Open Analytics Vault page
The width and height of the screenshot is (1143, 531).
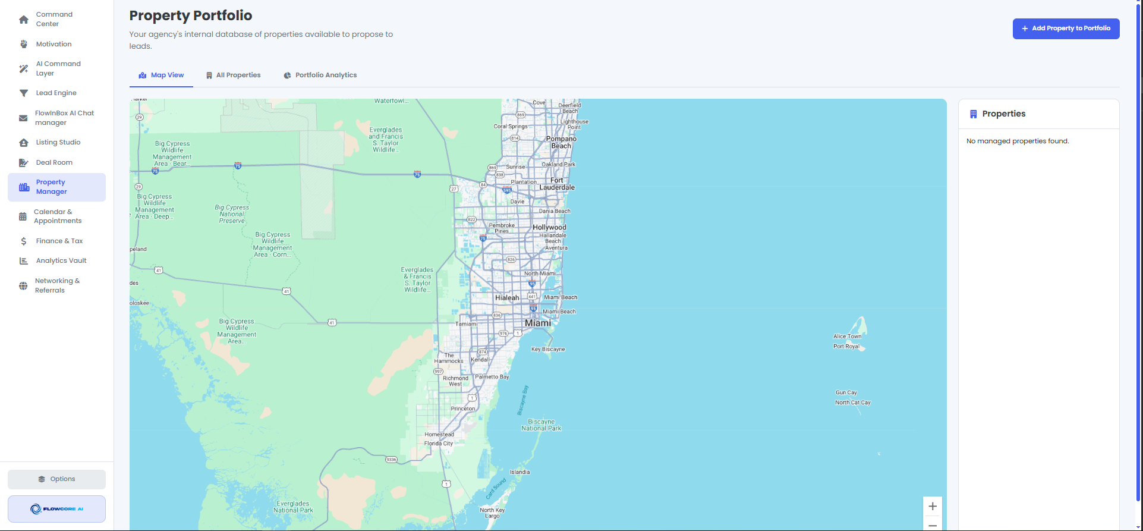point(56,260)
